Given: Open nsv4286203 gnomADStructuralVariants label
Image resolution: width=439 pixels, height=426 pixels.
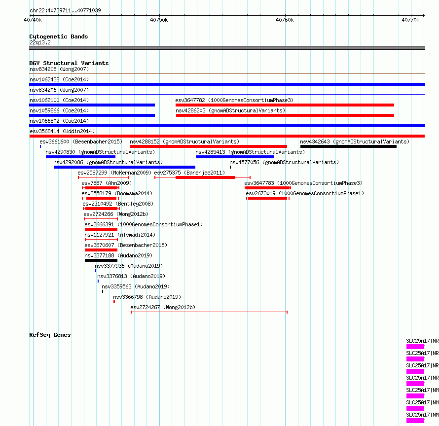Looking at the screenshot, I should click(230, 110).
